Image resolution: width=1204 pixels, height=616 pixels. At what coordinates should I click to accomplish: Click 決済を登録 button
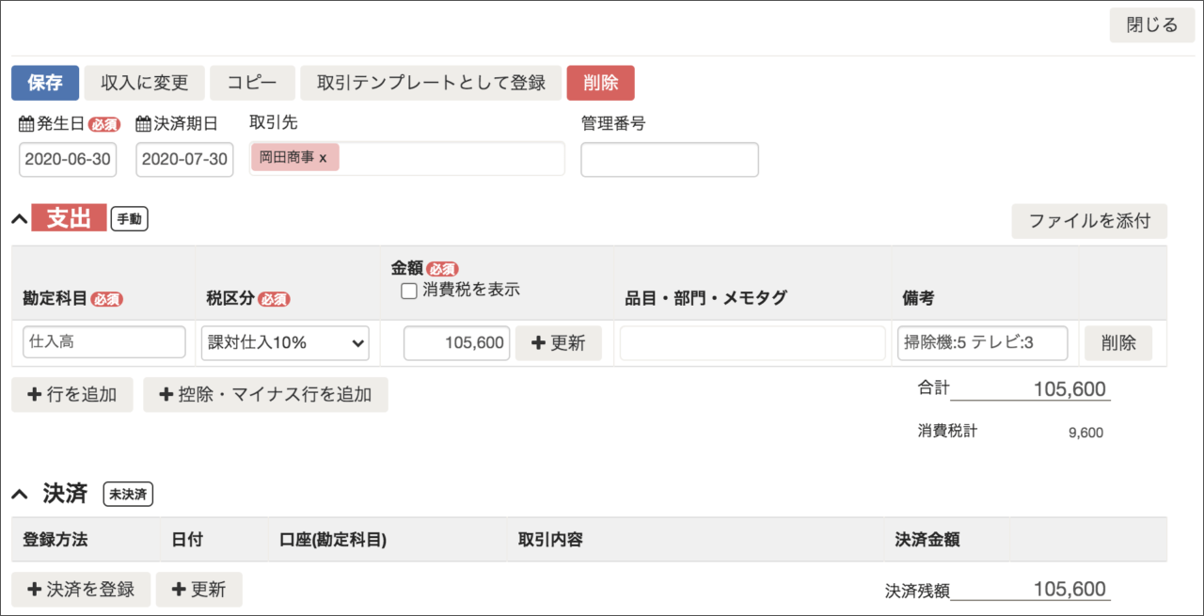click(81, 590)
